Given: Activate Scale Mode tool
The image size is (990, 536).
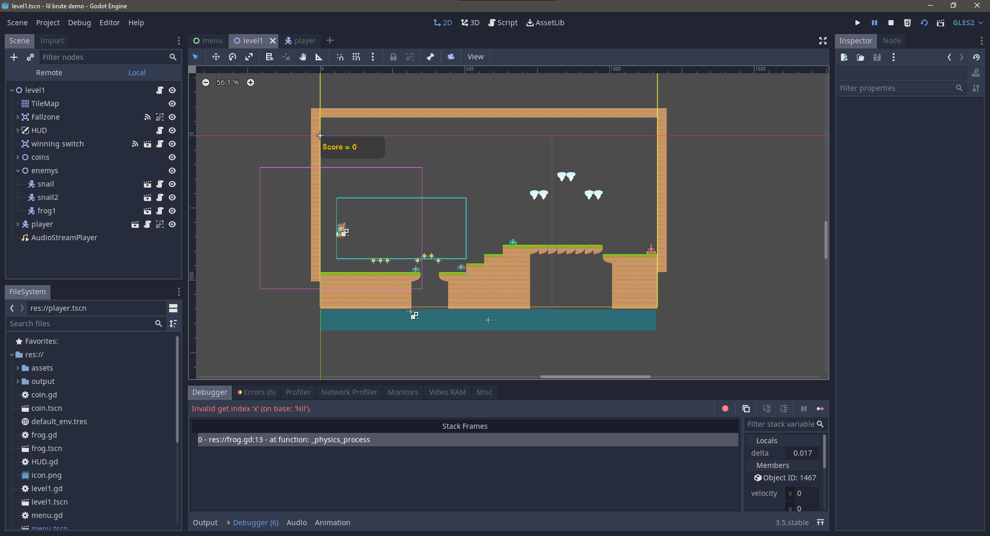Looking at the screenshot, I should click(249, 57).
